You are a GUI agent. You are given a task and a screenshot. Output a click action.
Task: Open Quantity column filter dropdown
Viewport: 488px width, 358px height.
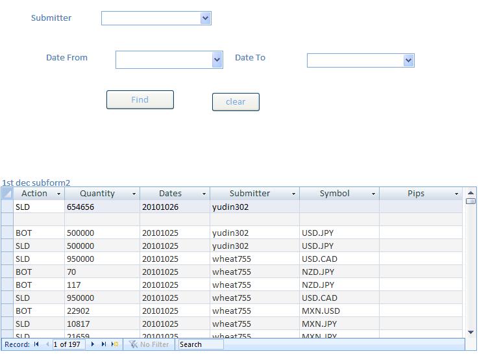point(134,194)
